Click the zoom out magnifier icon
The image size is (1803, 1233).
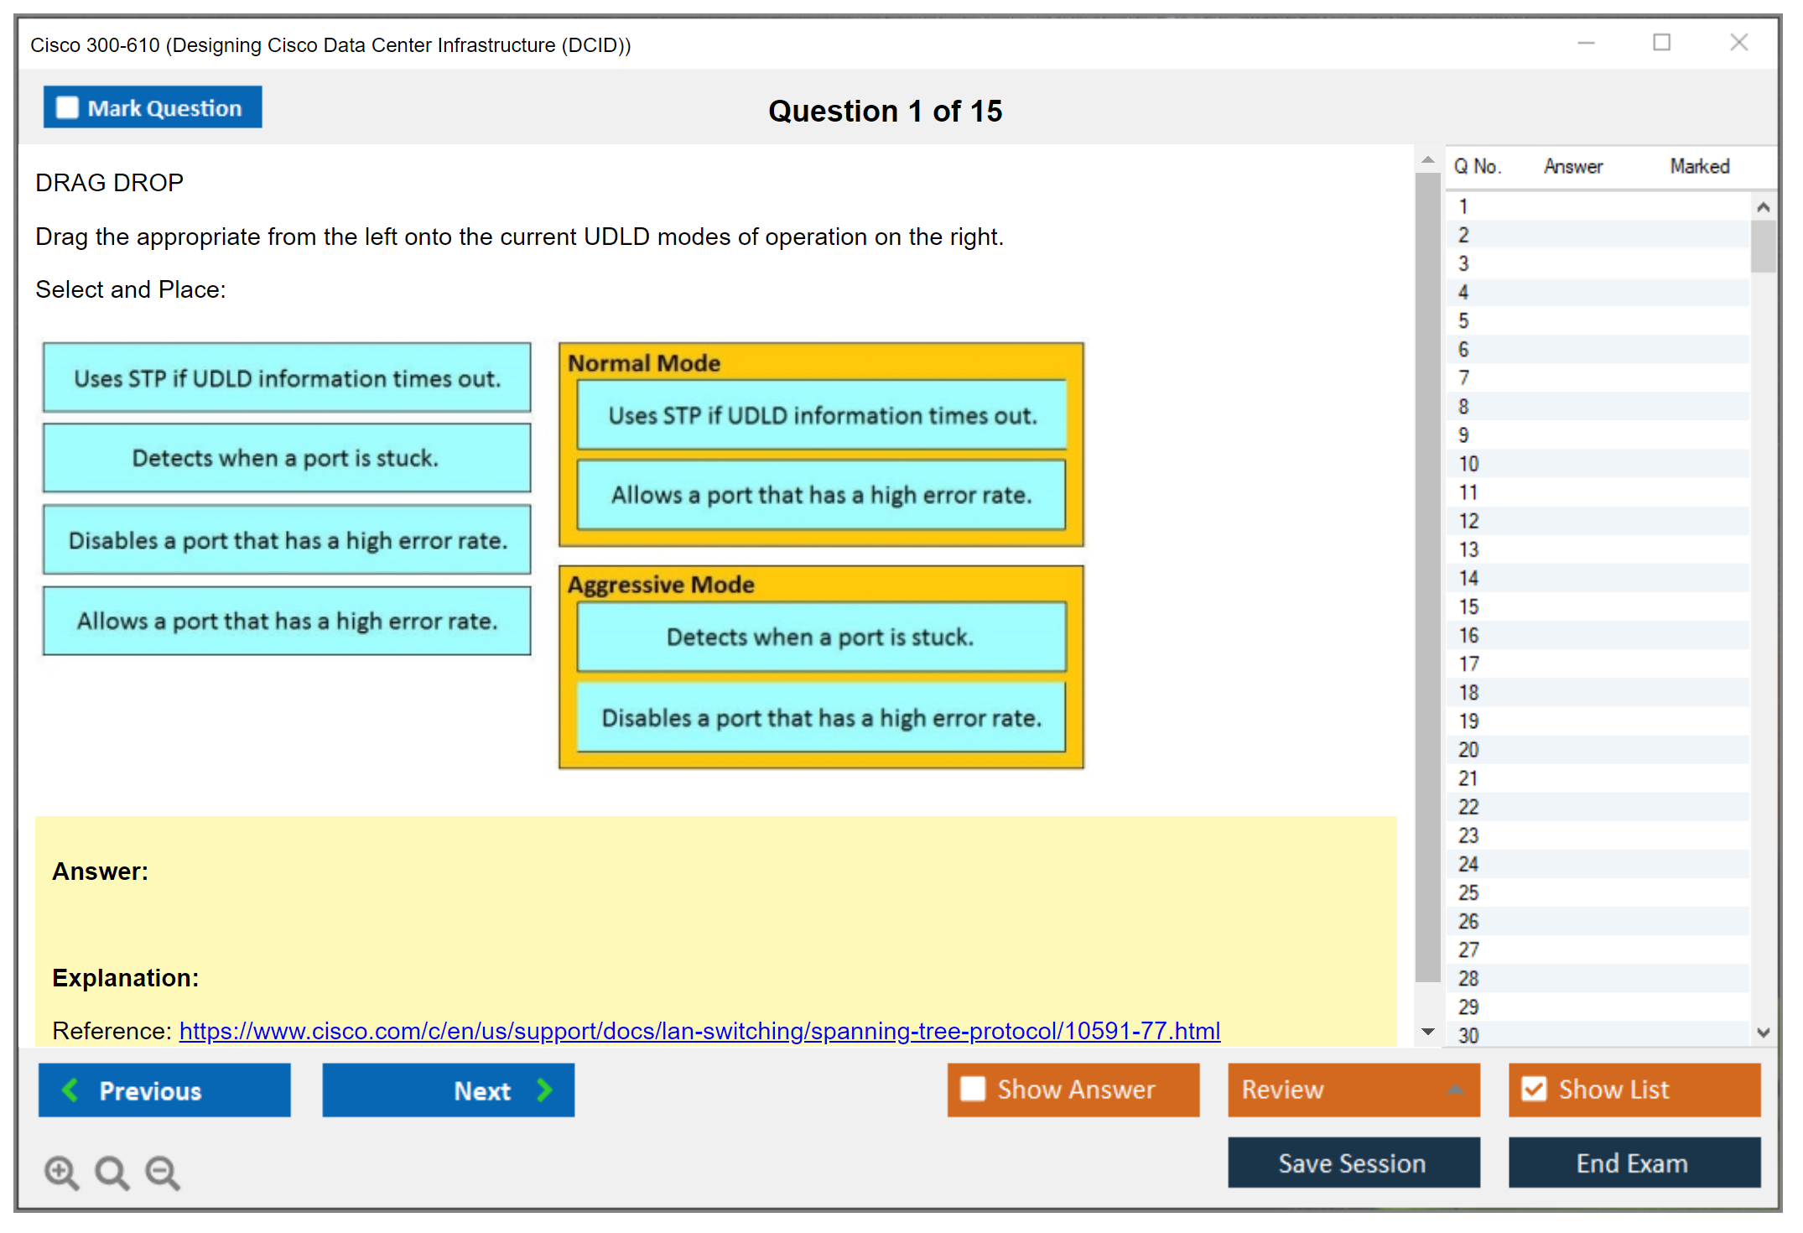[x=162, y=1172]
